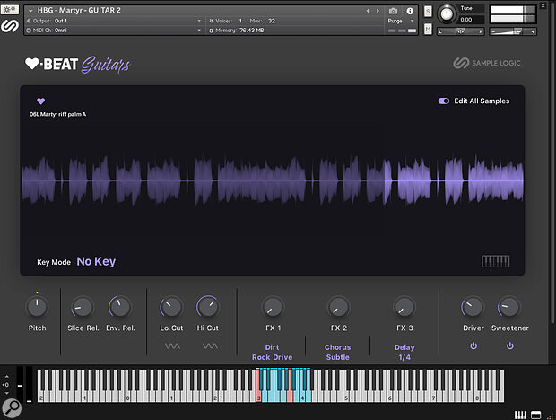This screenshot has width=556, height=420.
Task: Click the Env. Rel. knob
Action: [120, 307]
